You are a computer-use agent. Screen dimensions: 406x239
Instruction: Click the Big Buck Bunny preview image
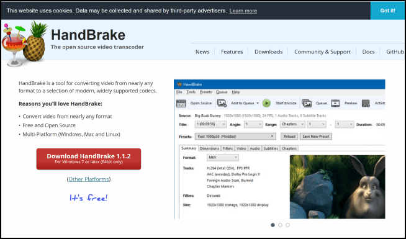[337, 187]
